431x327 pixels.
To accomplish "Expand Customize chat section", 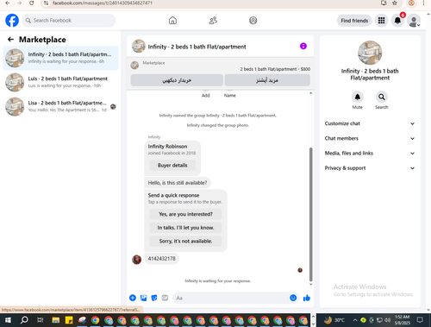I will point(370,123).
